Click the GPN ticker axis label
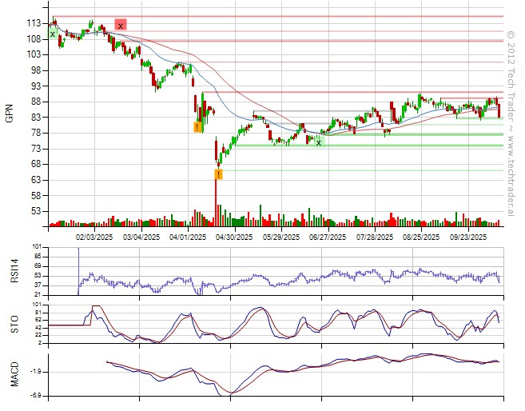Viewport: 525px width, 411px height. tap(10, 115)
